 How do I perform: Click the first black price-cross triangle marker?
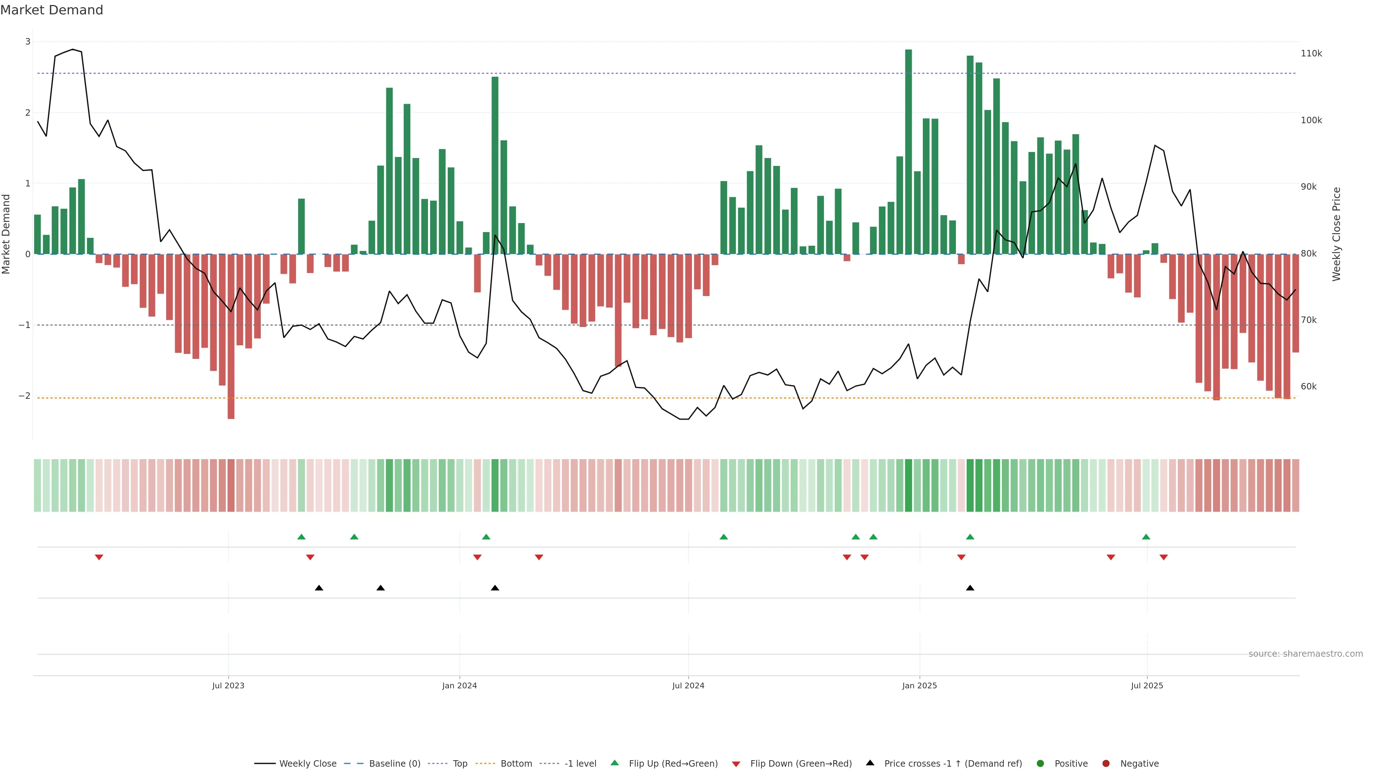[x=319, y=588]
